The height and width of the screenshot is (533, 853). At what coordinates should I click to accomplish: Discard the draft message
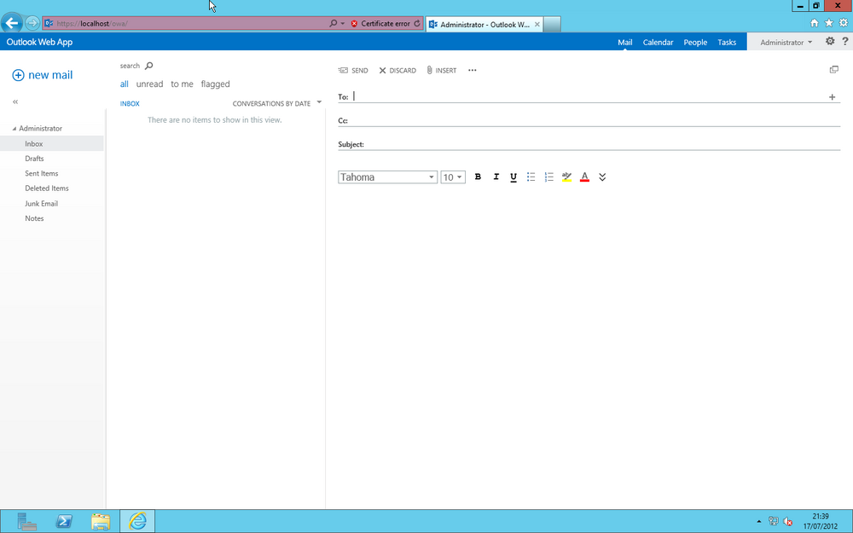pos(397,70)
